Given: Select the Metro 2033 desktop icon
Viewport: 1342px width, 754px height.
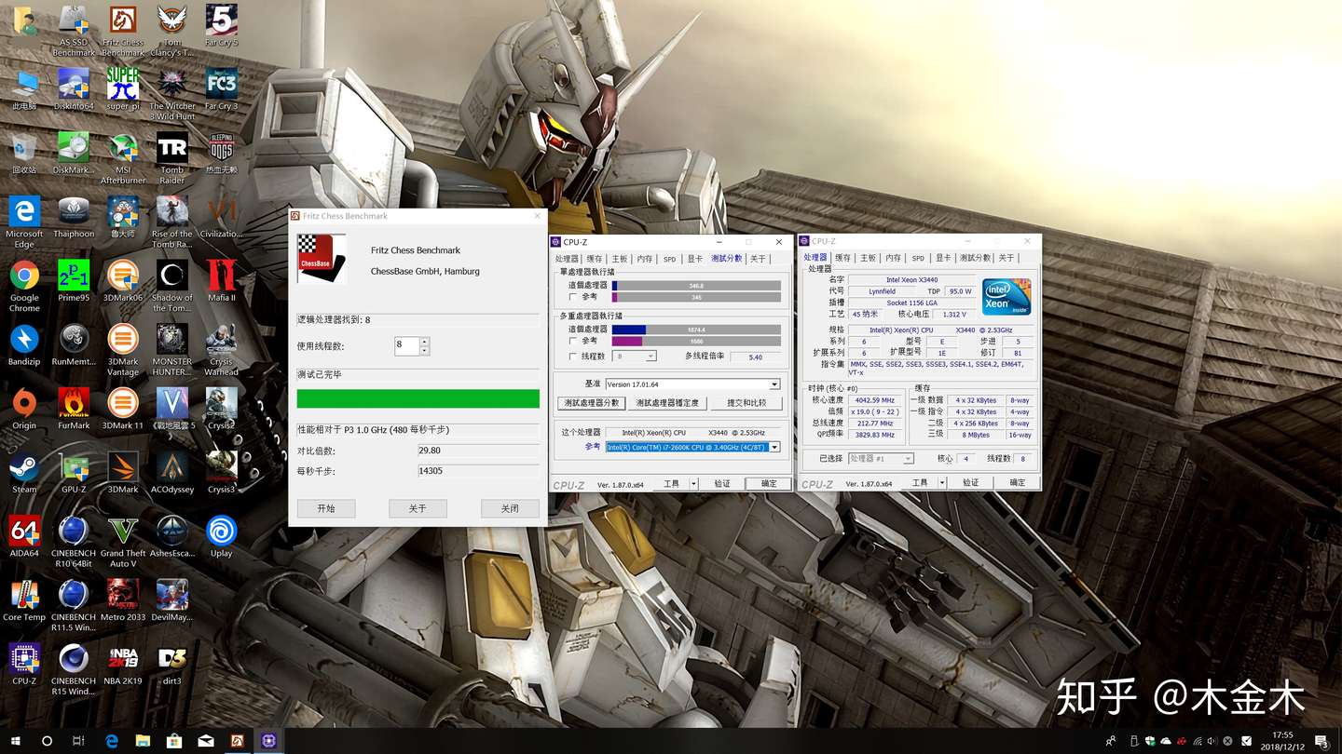Looking at the screenshot, I should (123, 600).
